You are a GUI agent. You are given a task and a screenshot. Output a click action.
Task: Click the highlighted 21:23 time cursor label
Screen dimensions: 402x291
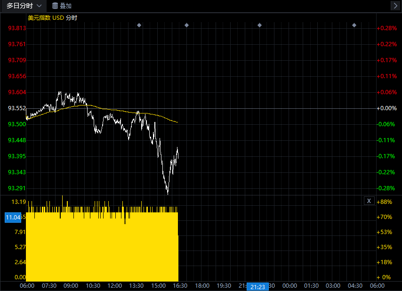(257, 286)
